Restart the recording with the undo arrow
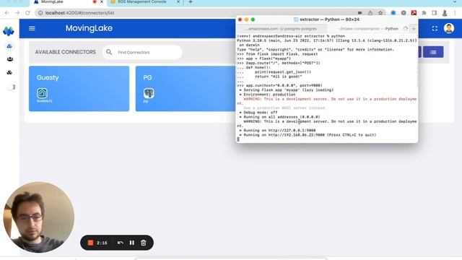The width and height of the screenshot is (462, 260). pos(121,243)
